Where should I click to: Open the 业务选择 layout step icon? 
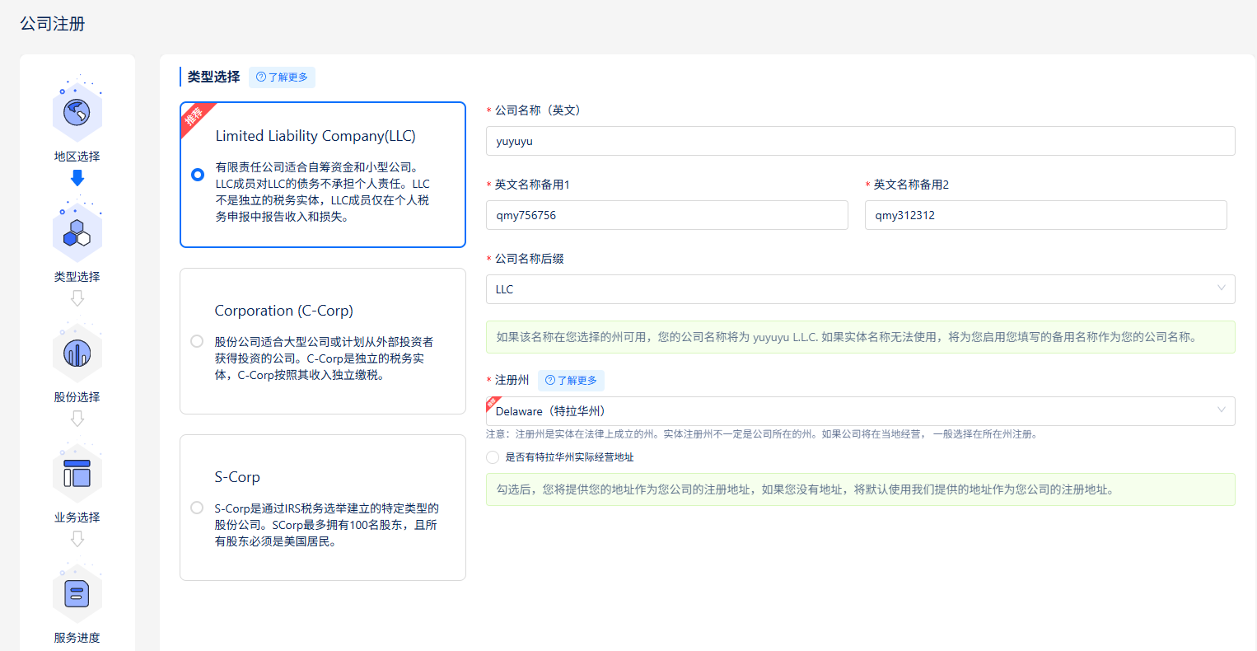(77, 473)
